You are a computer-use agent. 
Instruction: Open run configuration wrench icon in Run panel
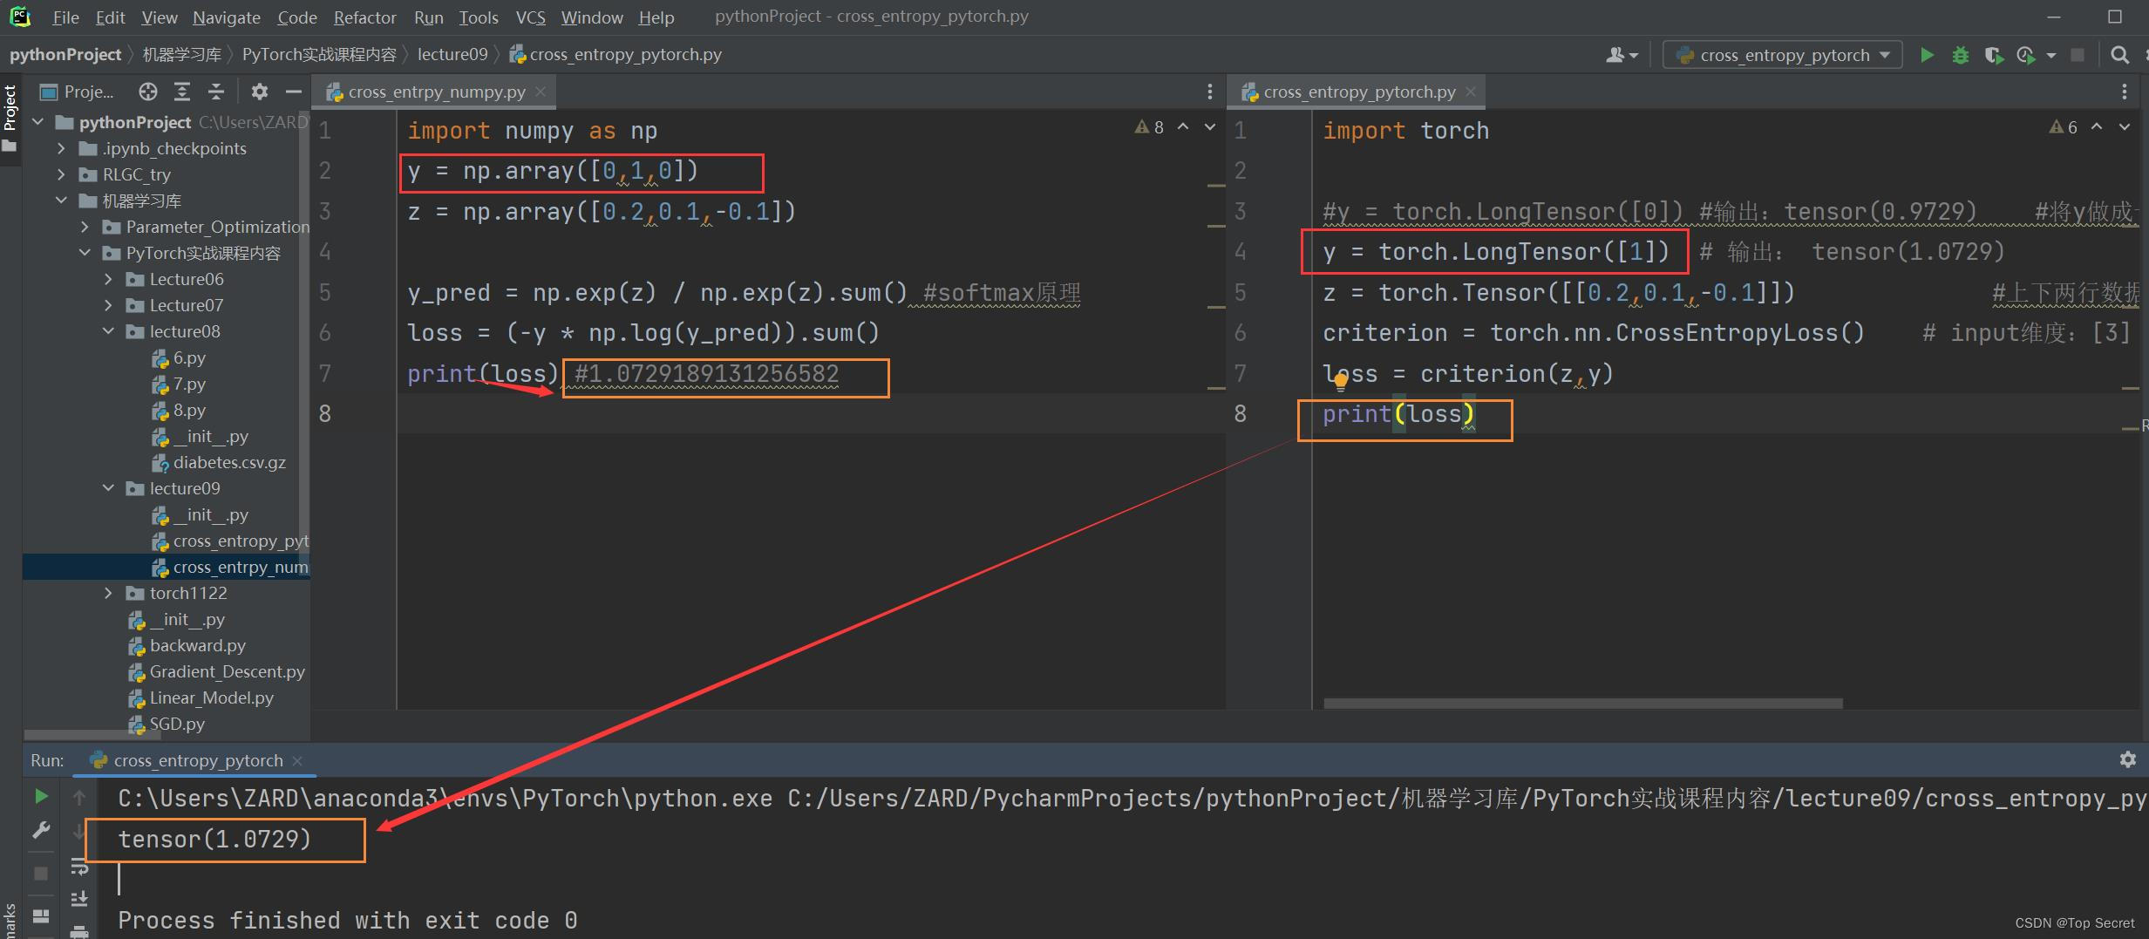(40, 830)
